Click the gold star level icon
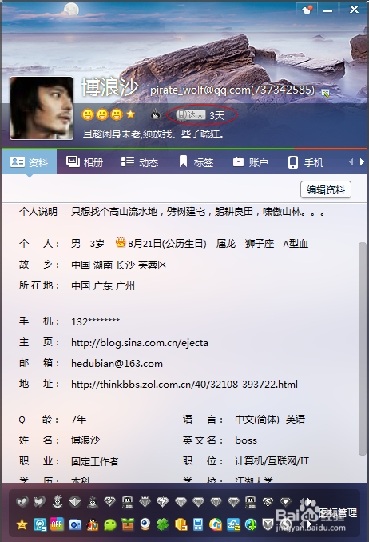369x542 pixels. (x=131, y=114)
